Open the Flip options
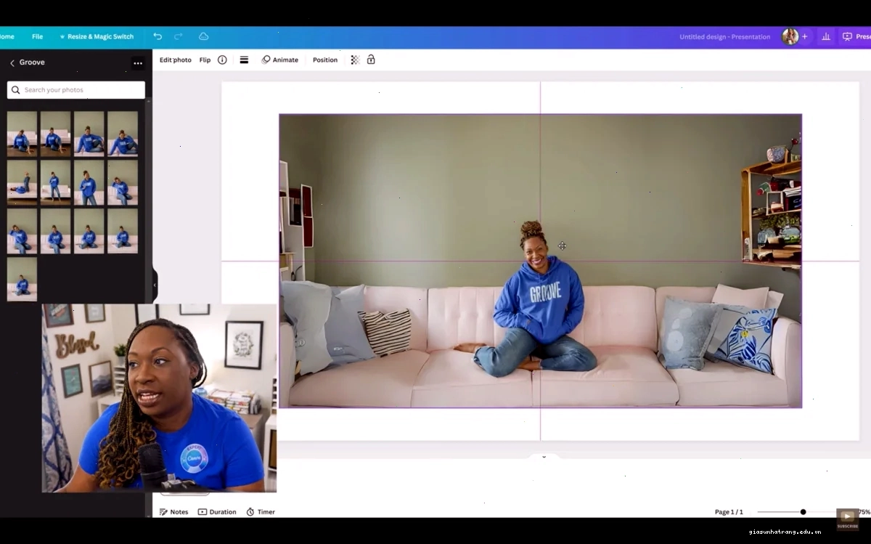This screenshot has height=544, width=871. pyautogui.click(x=205, y=60)
